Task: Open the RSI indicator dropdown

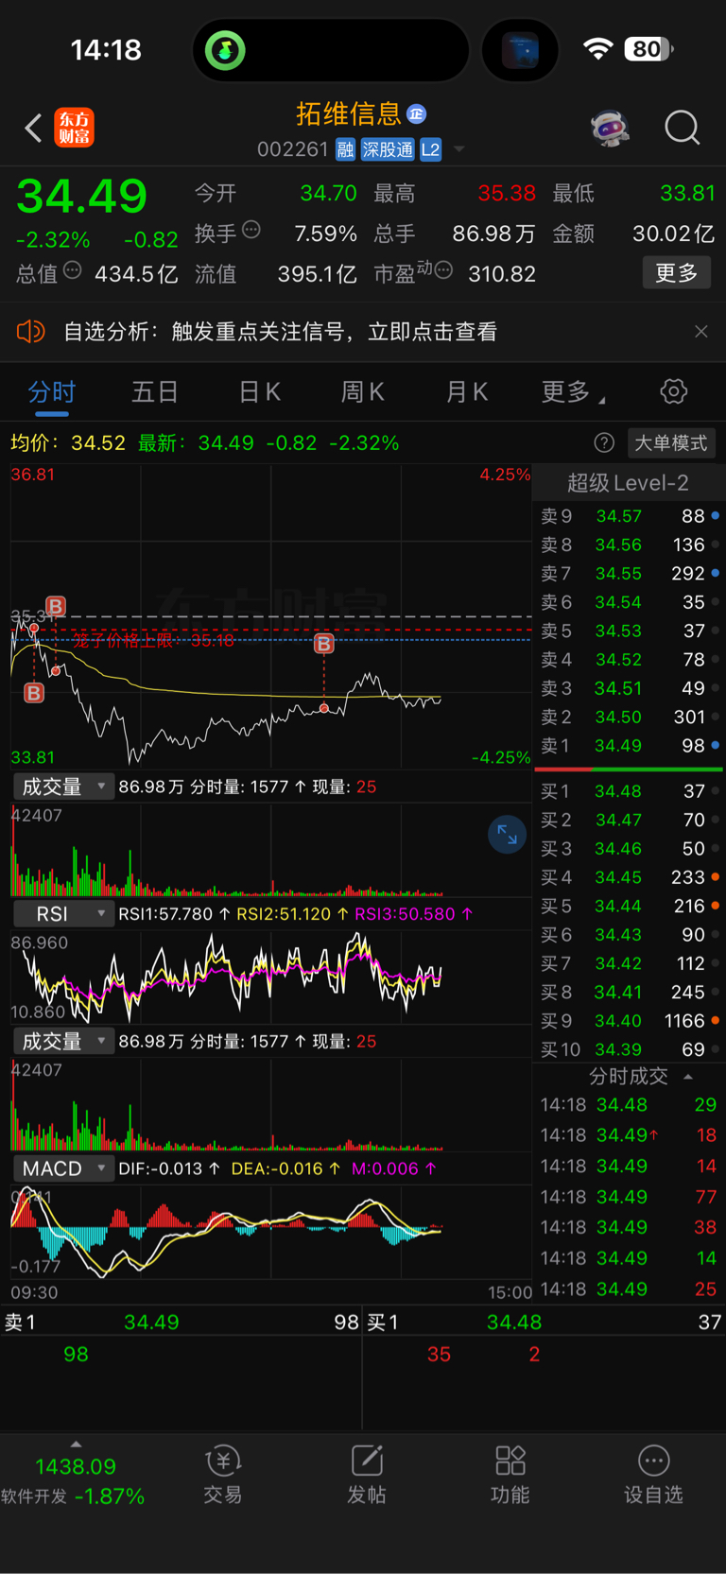Action: coord(63,914)
